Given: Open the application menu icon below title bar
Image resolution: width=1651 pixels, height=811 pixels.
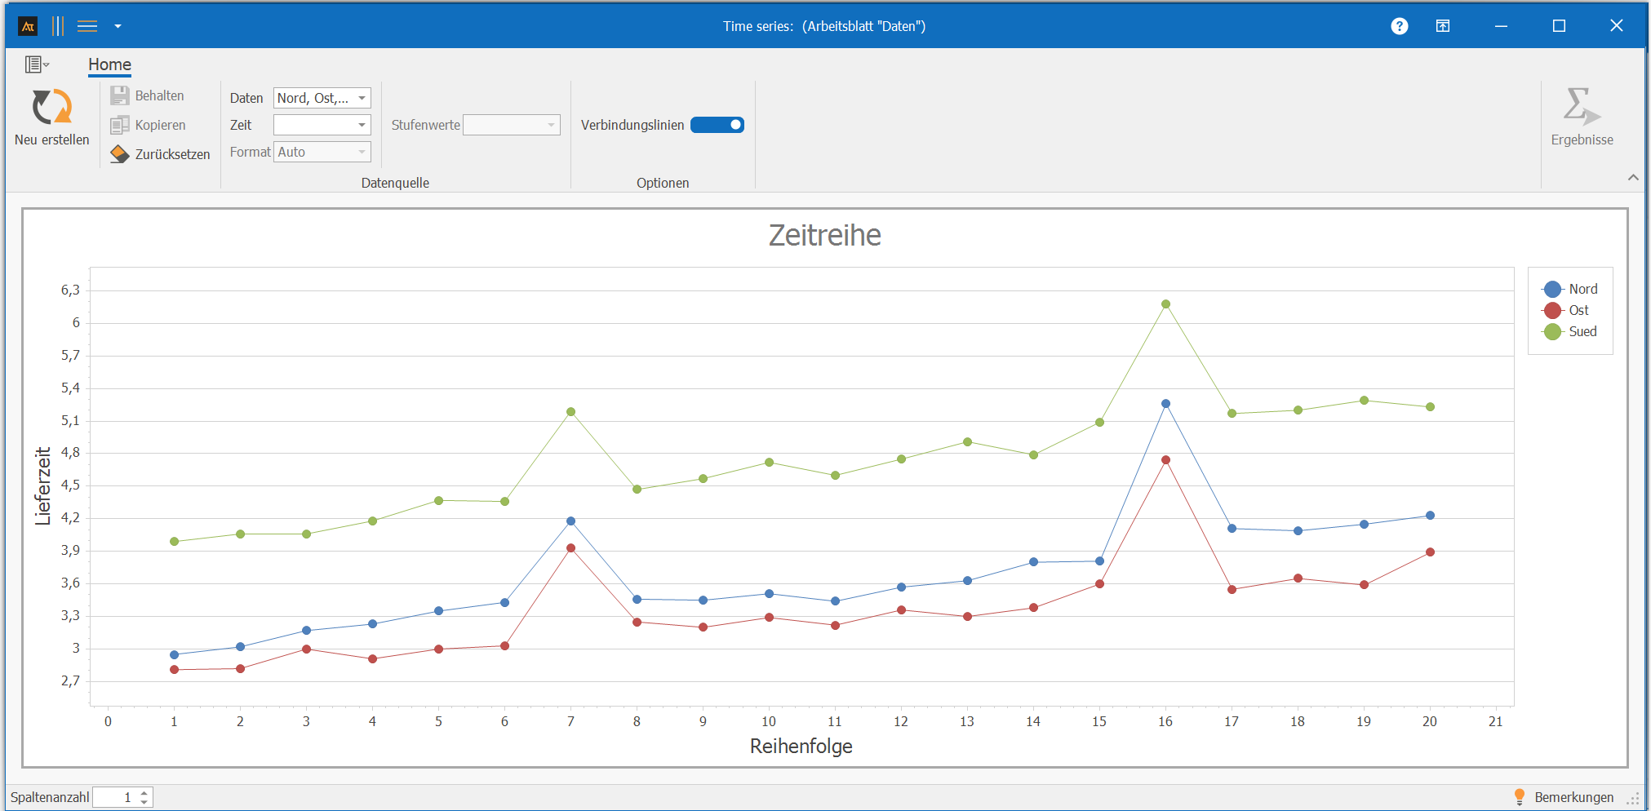Looking at the screenshot, I should (x=36, y=64).
